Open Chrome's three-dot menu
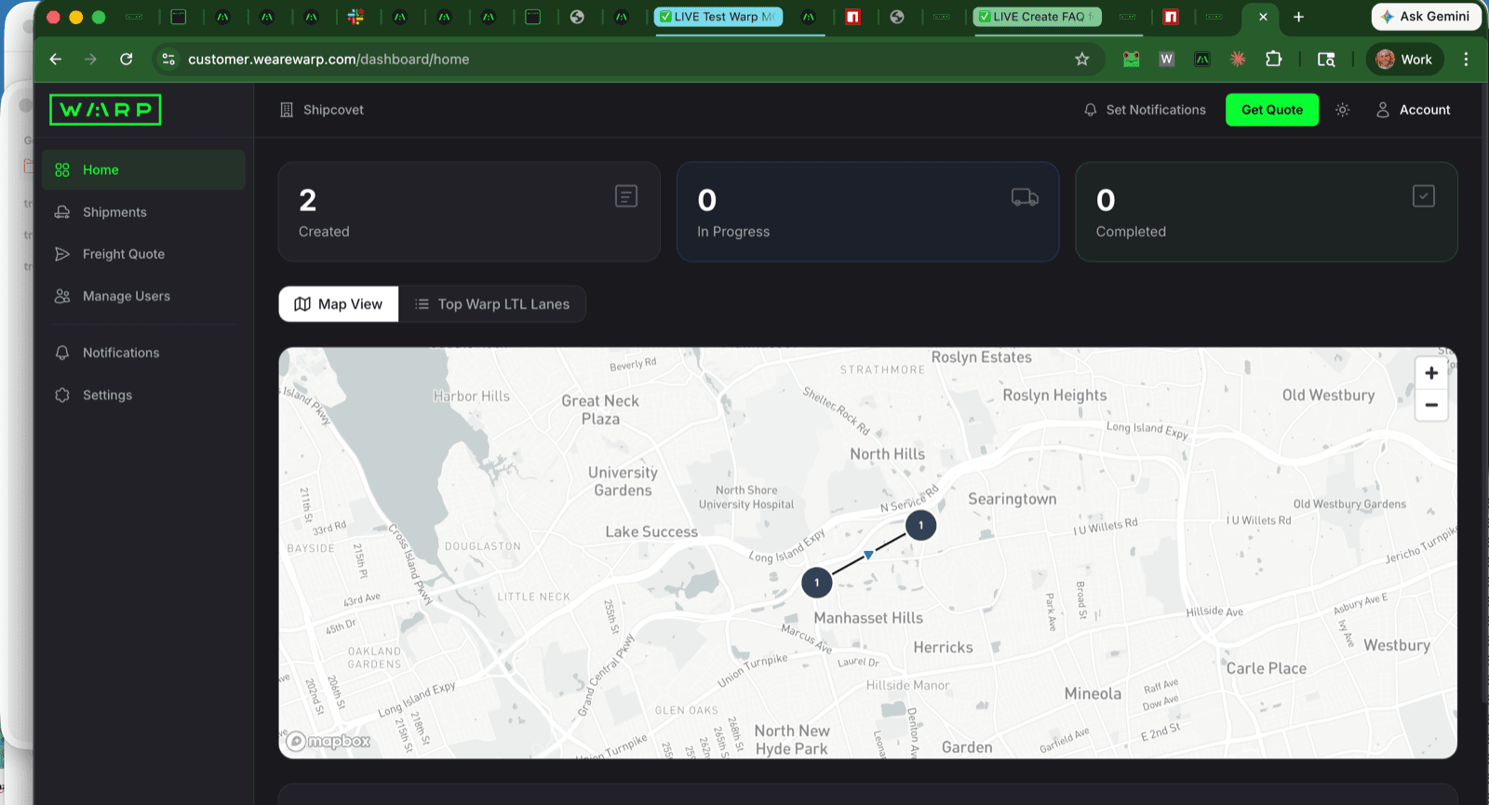 point(1466,59)
